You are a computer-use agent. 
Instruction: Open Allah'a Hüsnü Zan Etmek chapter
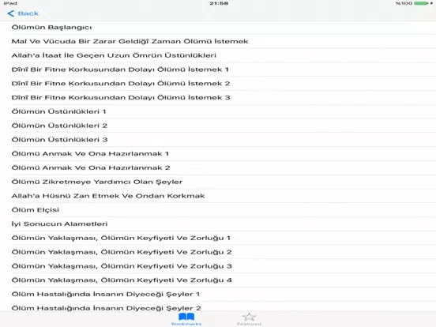[x=218, y=196]
